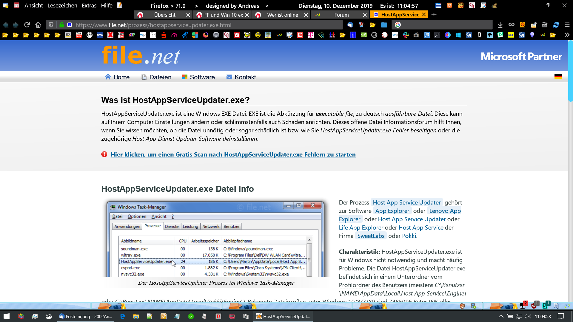Open the German flag language selector
The height and width of the screenshot is (322, 573).
point(558,77)
